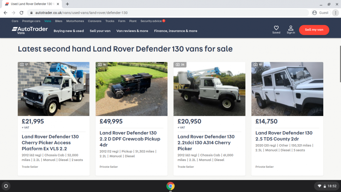Open the Plant section
This screenshot has width=341, height=192.
[133, 21]
